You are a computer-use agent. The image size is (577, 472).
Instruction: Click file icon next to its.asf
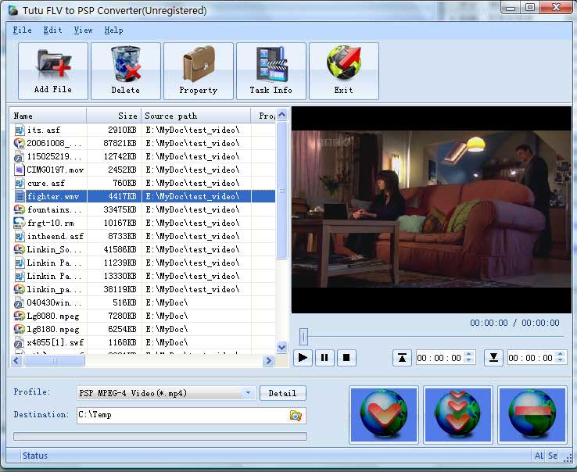(x=19, y=130)
